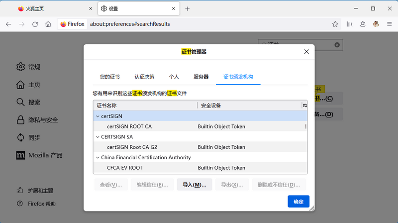
Task: Close the certificate manager dialog
Action: click(306, 52)
